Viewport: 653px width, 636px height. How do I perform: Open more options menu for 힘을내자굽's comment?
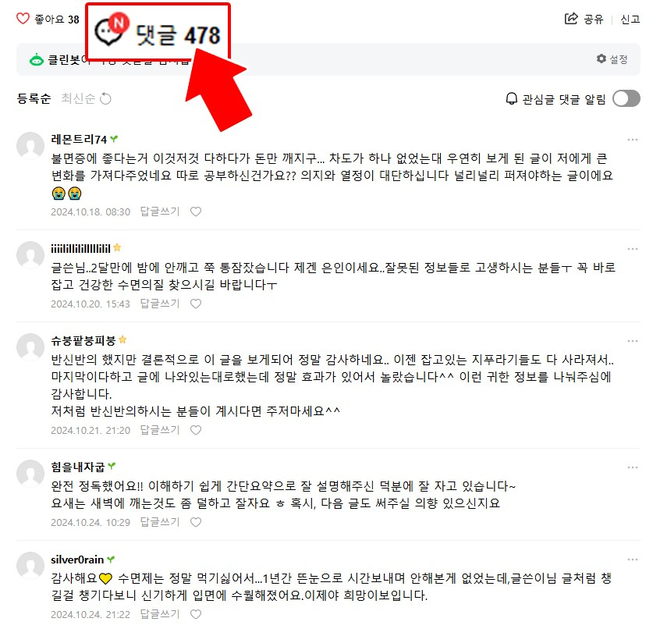[x=632, y=467]
